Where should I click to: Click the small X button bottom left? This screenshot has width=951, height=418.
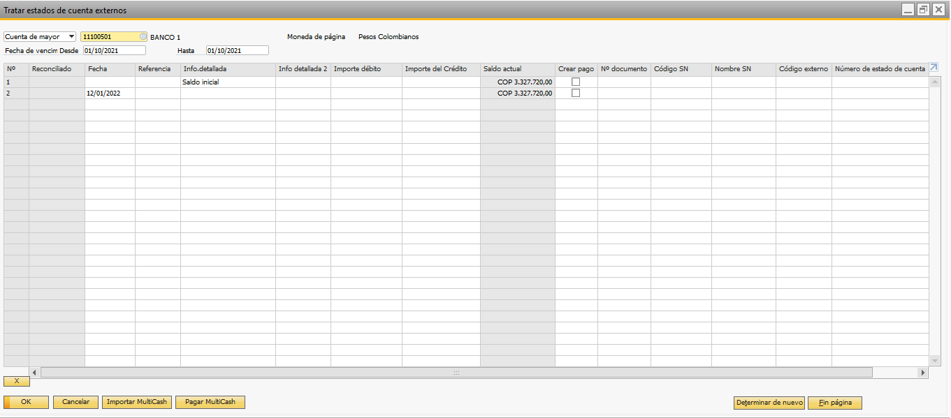16,381
